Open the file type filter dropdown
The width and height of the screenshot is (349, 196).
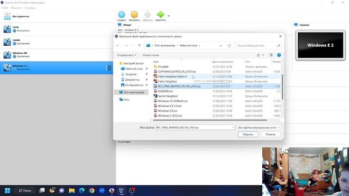pos(259,127)
